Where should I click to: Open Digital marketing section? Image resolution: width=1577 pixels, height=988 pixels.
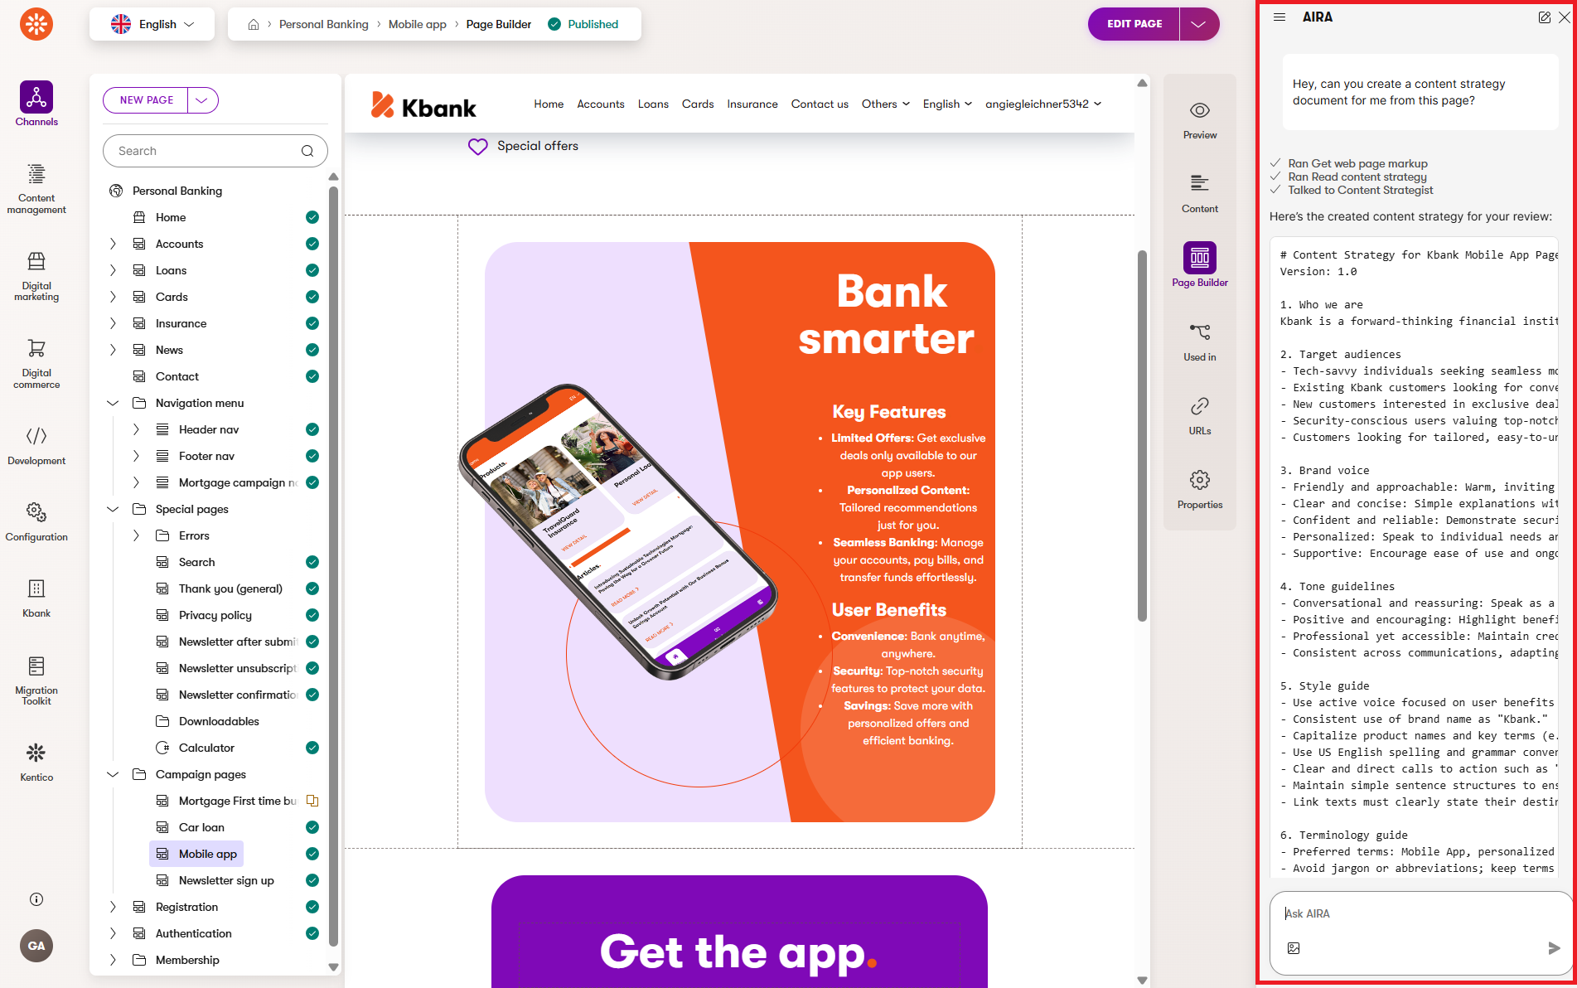pyautogui.click(x=36, y=276)
